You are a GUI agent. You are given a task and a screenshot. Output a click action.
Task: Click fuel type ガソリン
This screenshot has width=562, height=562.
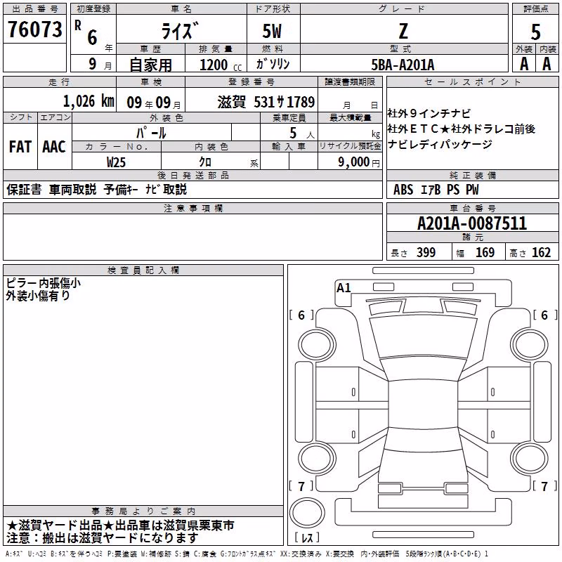tap(273, 64)
